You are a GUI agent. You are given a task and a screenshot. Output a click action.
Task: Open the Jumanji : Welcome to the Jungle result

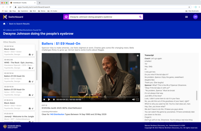tap(19, 117)
